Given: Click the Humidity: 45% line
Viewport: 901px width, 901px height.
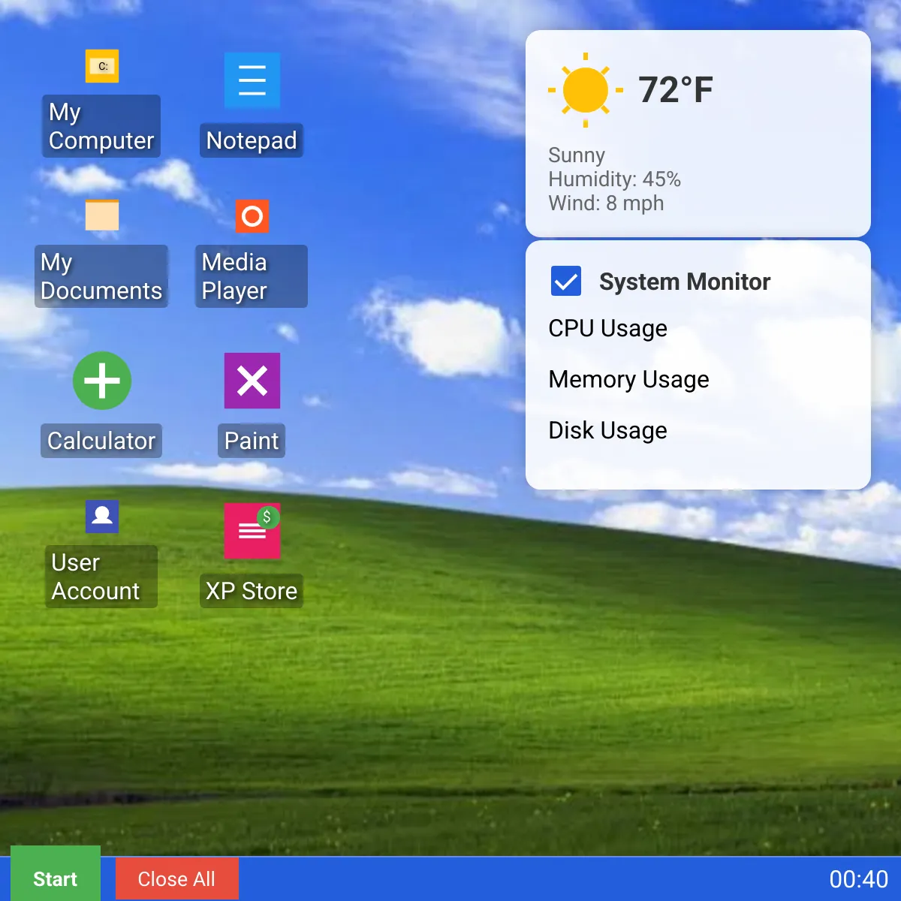Looking at the screenshot, I should tap(614, 179).
